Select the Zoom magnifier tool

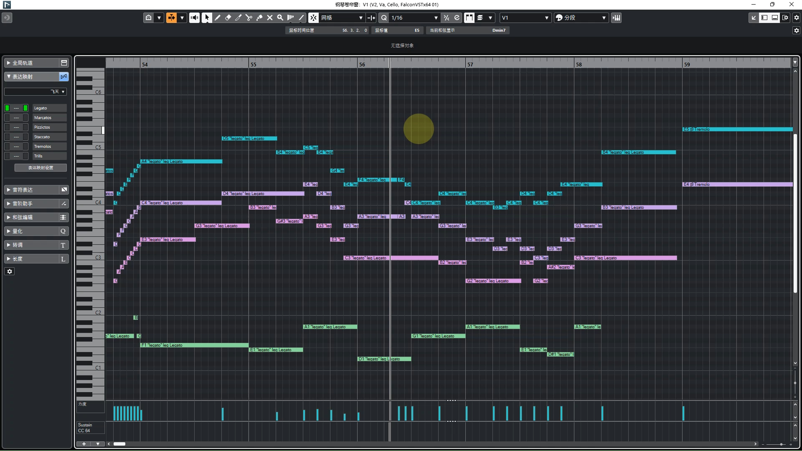(280, 18)
